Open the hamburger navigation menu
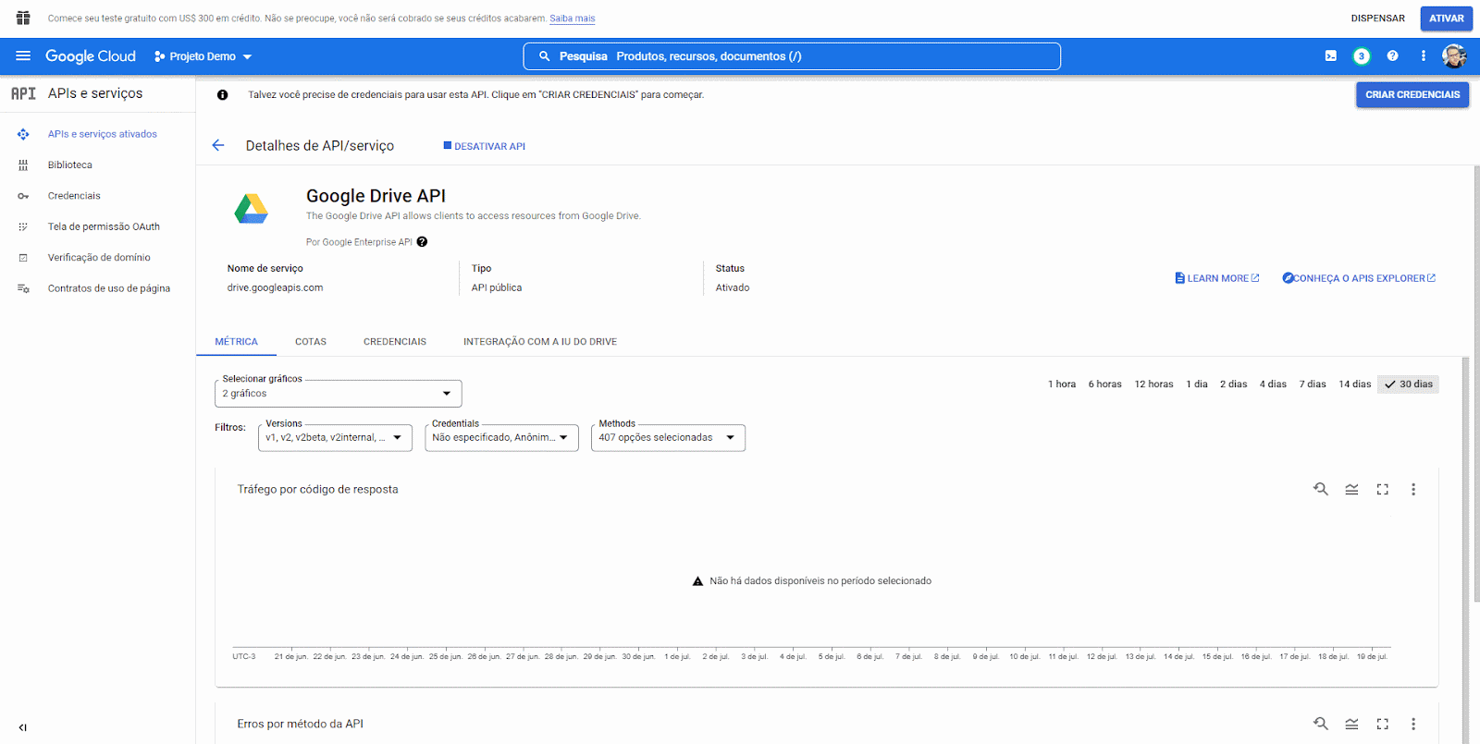 [23, 56]
